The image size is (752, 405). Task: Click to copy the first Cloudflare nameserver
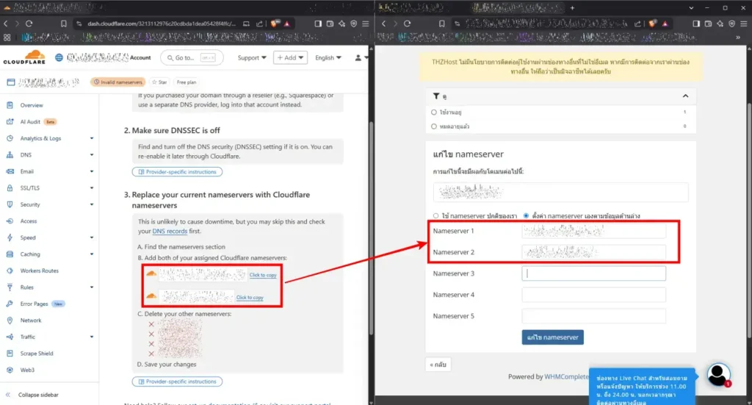(x=263, y=275)
